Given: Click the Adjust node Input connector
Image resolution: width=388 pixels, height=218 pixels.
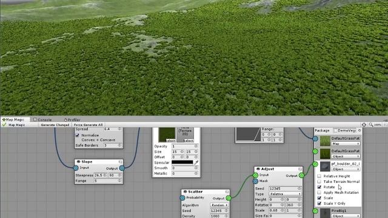Looking at the screenshot, I should pyautogui.click(x=255, y=175).
